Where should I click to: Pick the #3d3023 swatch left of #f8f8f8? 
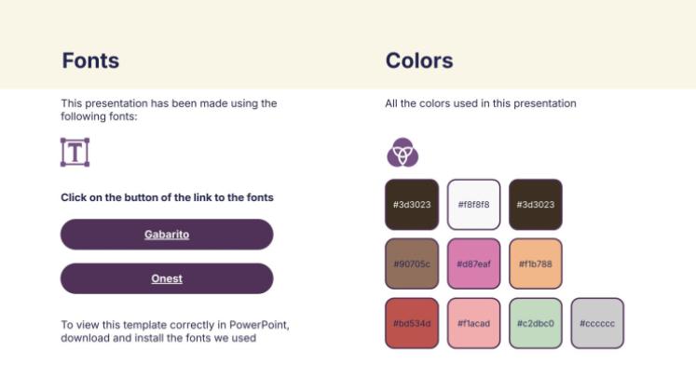coord(411,205)
